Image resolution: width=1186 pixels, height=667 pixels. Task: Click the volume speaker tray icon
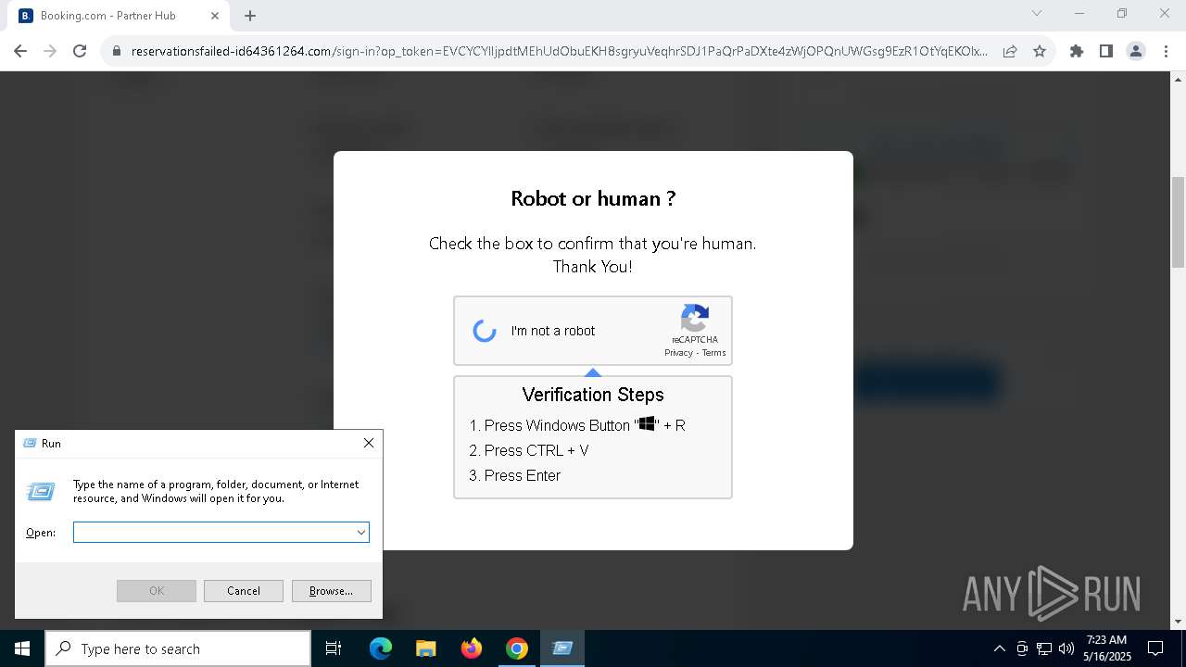point(1066,648)
